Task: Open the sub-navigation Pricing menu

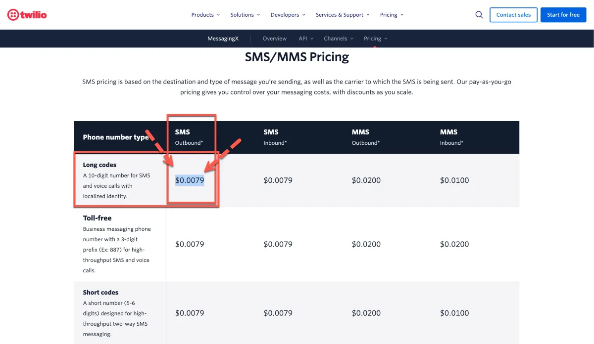Action: coord(375,39)
